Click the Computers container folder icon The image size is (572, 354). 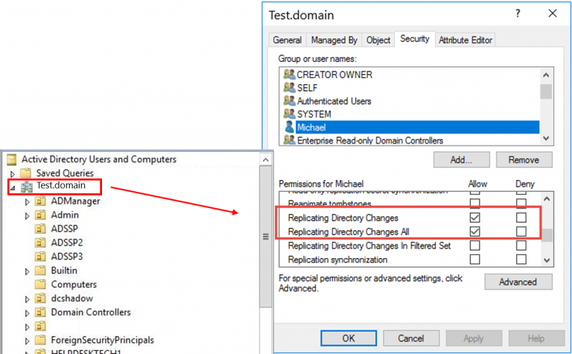(40, 284)
